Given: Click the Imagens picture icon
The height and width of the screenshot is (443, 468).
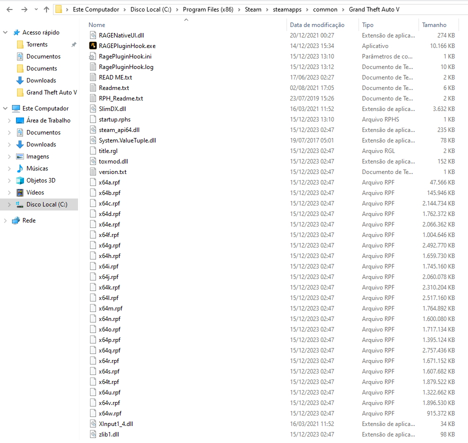Looking at the screenshot, I should 20,156.
